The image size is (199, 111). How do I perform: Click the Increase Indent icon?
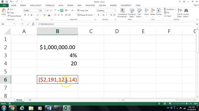(x=69, y=15)
